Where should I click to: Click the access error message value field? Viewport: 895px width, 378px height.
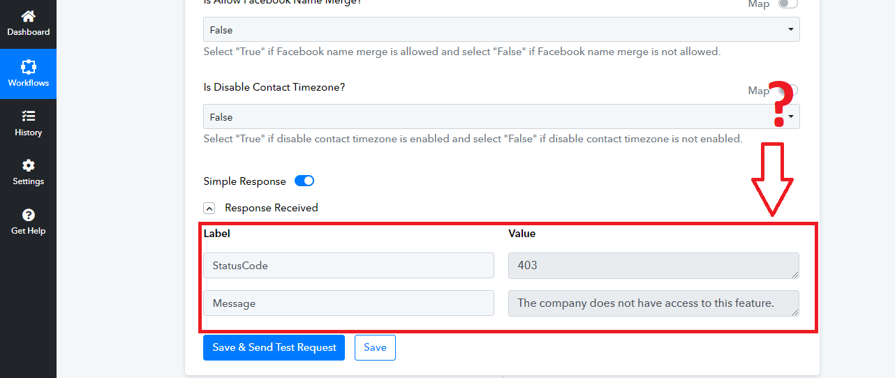[x=653, y=303]
